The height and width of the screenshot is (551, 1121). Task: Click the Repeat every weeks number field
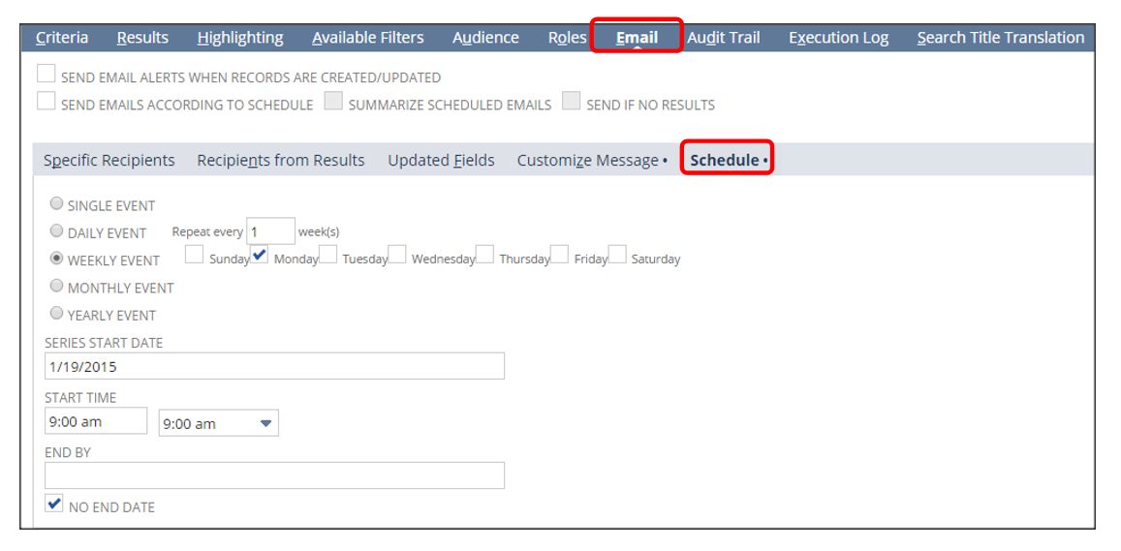pyautogui.click(x=270, y=231)
